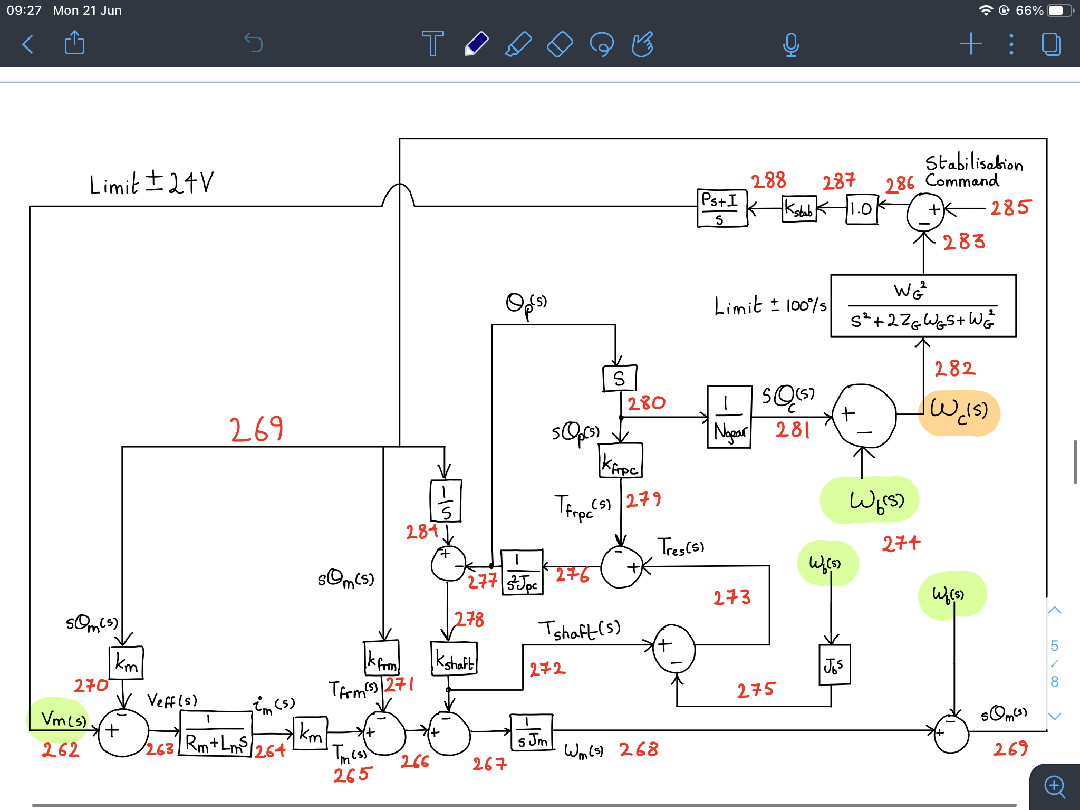Click the vertical scrollbar handle
Viewport: 1080px width, 810px height.
click(1075, 461)
